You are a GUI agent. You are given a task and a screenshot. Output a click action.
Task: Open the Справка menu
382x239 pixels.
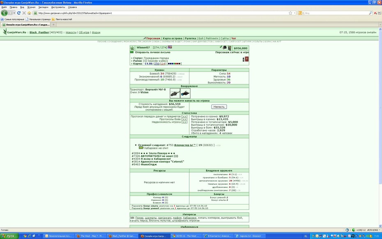click(x=72, y=7)
